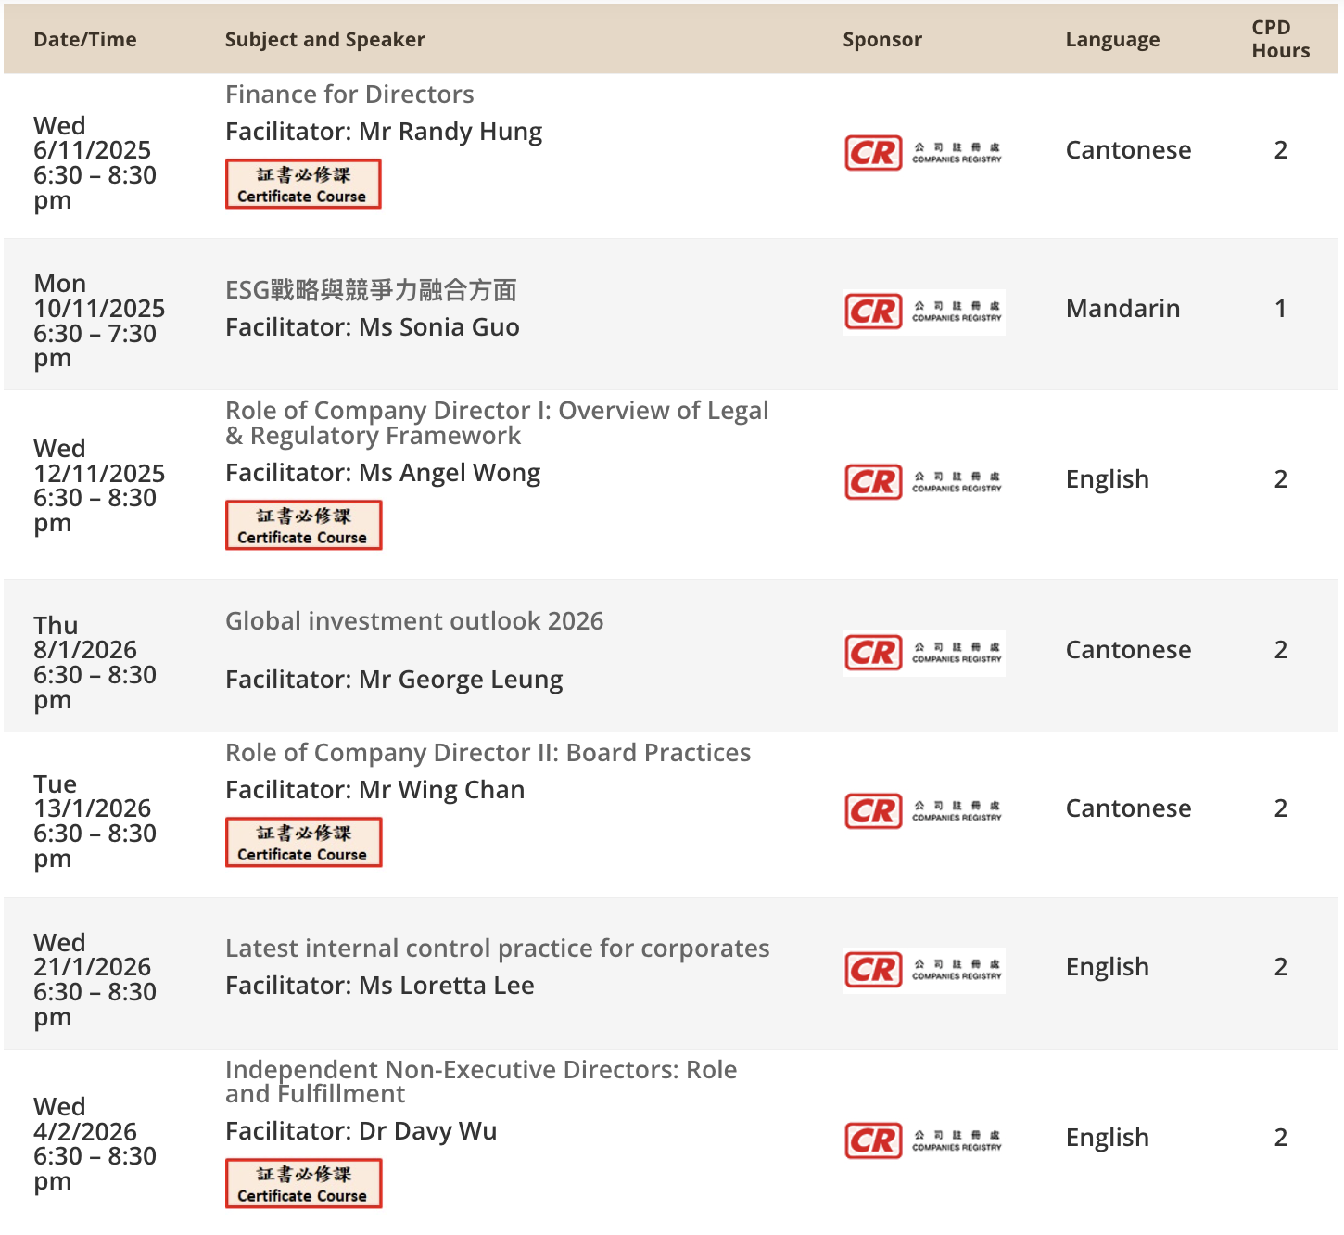Click Companies Registry logo in ESG Mandarin row

[x=923, y=312]
